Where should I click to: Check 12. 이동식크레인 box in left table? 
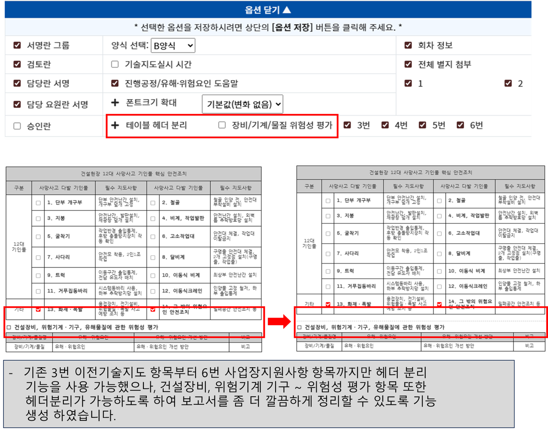(153, 291)
